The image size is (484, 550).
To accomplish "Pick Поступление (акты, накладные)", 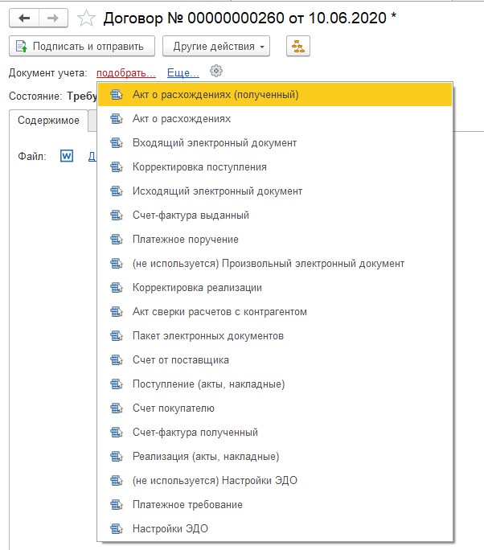I will [275, 384].
